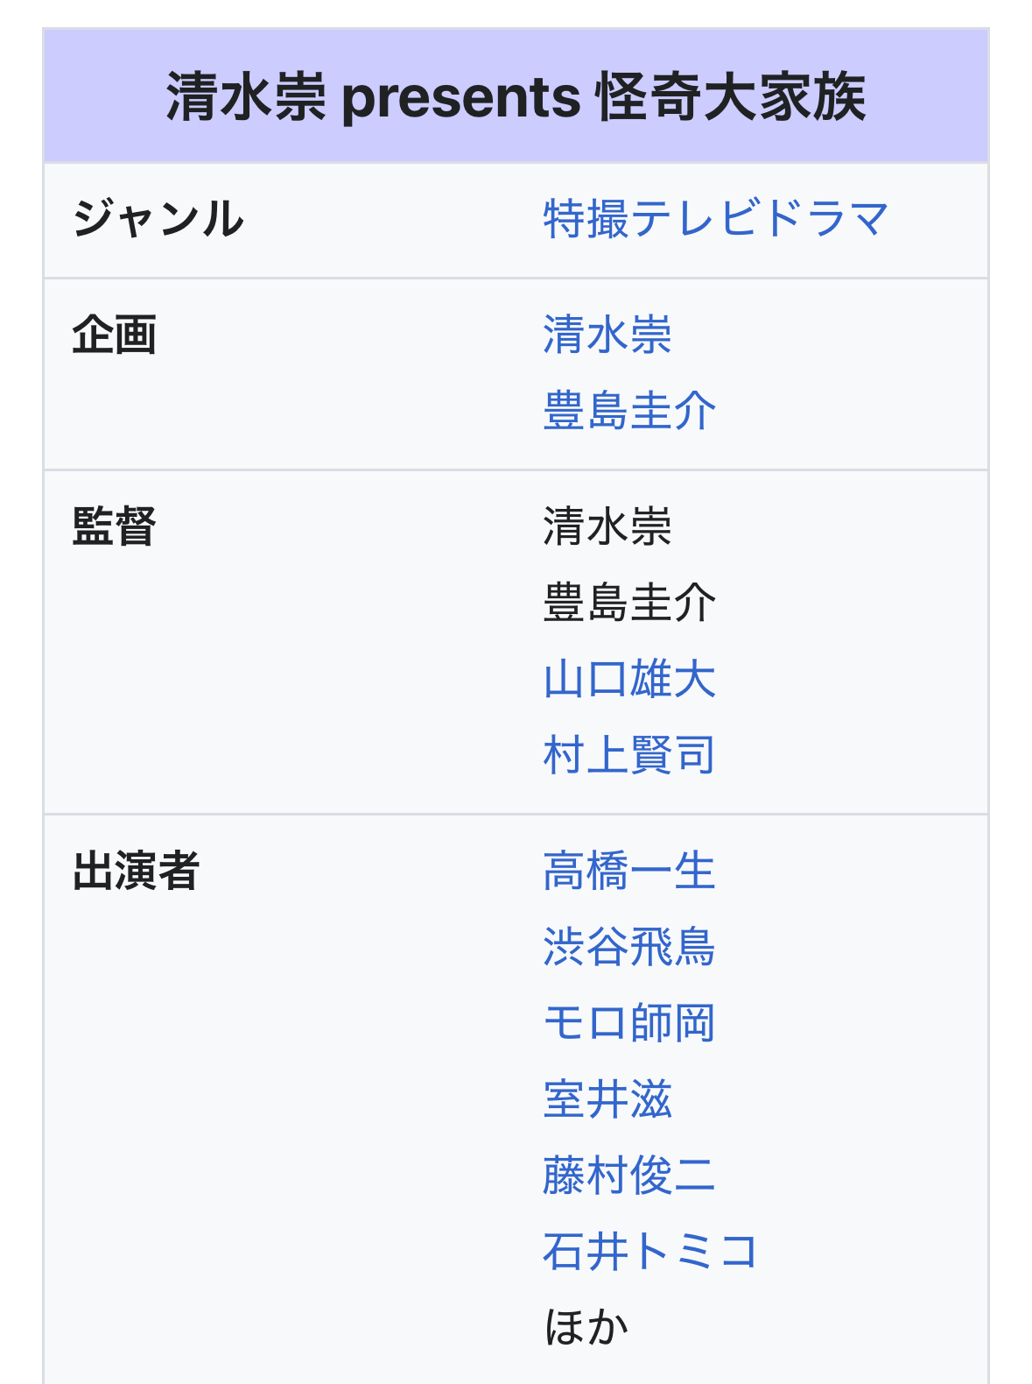The width and height of the screenshot is (1032, 1384).
Task: Click the 高橋一生 cast link
Action: point(628,872)
